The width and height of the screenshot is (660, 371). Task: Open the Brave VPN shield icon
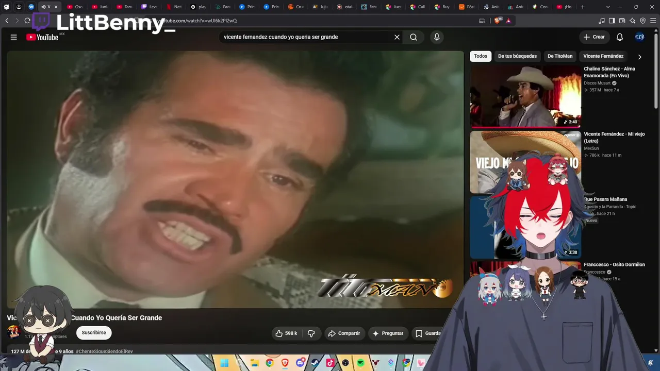643,21
